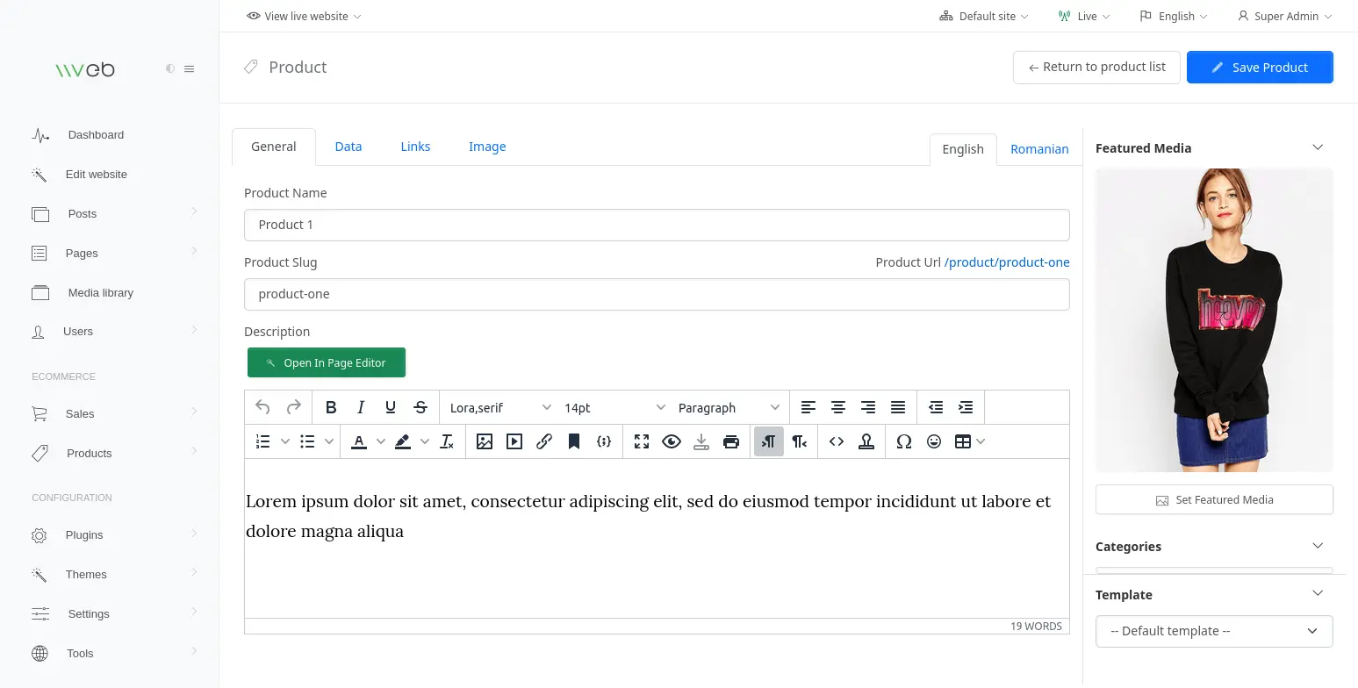Click the Save Product button
Viewport: 1358px width, 688px height.
coord(1260,67)
